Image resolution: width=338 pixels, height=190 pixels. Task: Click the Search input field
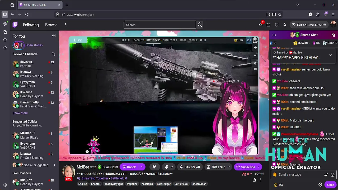tap(160, 25)
